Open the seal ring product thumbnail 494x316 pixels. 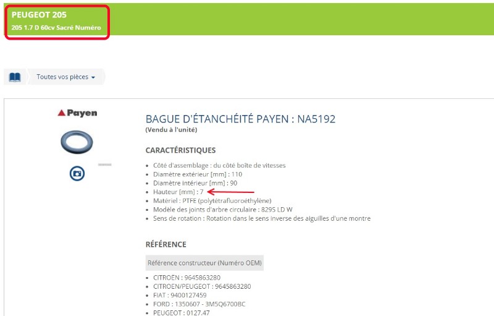click(x=77, y=142)
